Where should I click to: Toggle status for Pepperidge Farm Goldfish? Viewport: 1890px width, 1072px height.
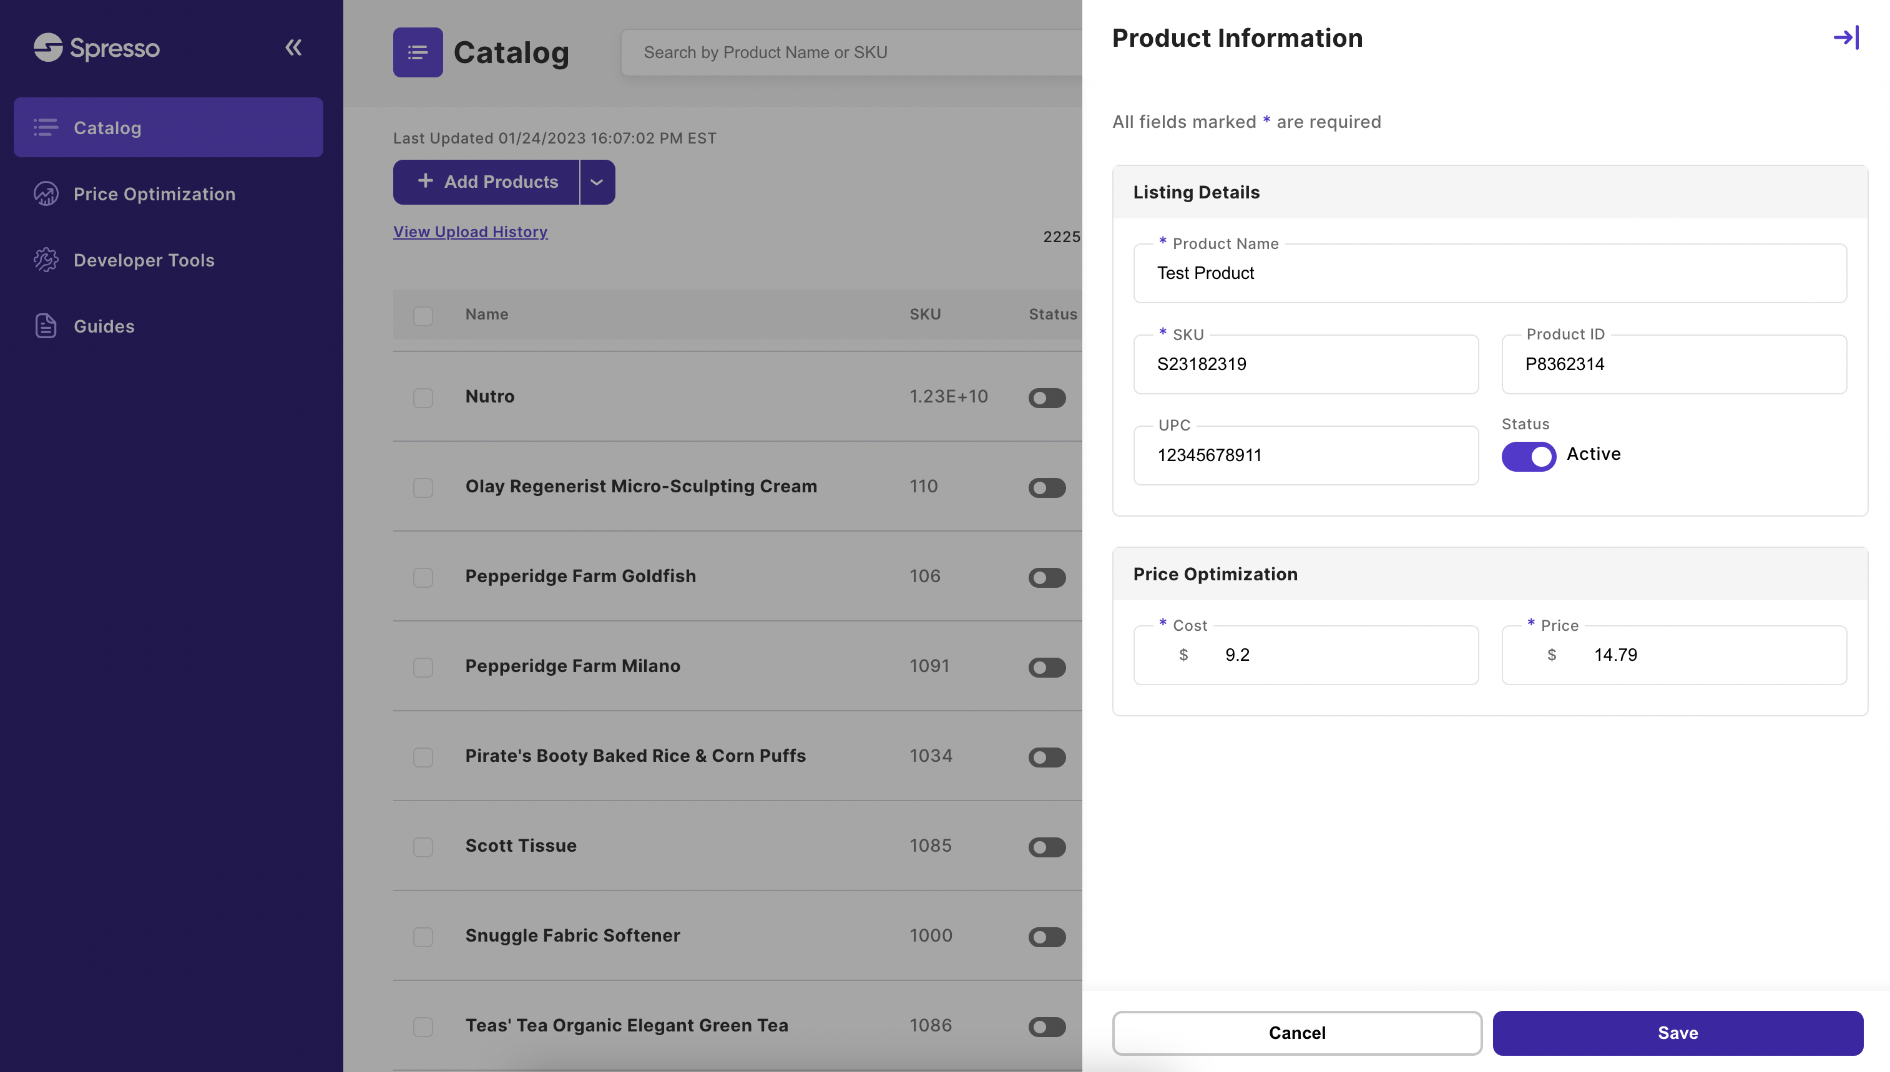tap(1046, 577)
